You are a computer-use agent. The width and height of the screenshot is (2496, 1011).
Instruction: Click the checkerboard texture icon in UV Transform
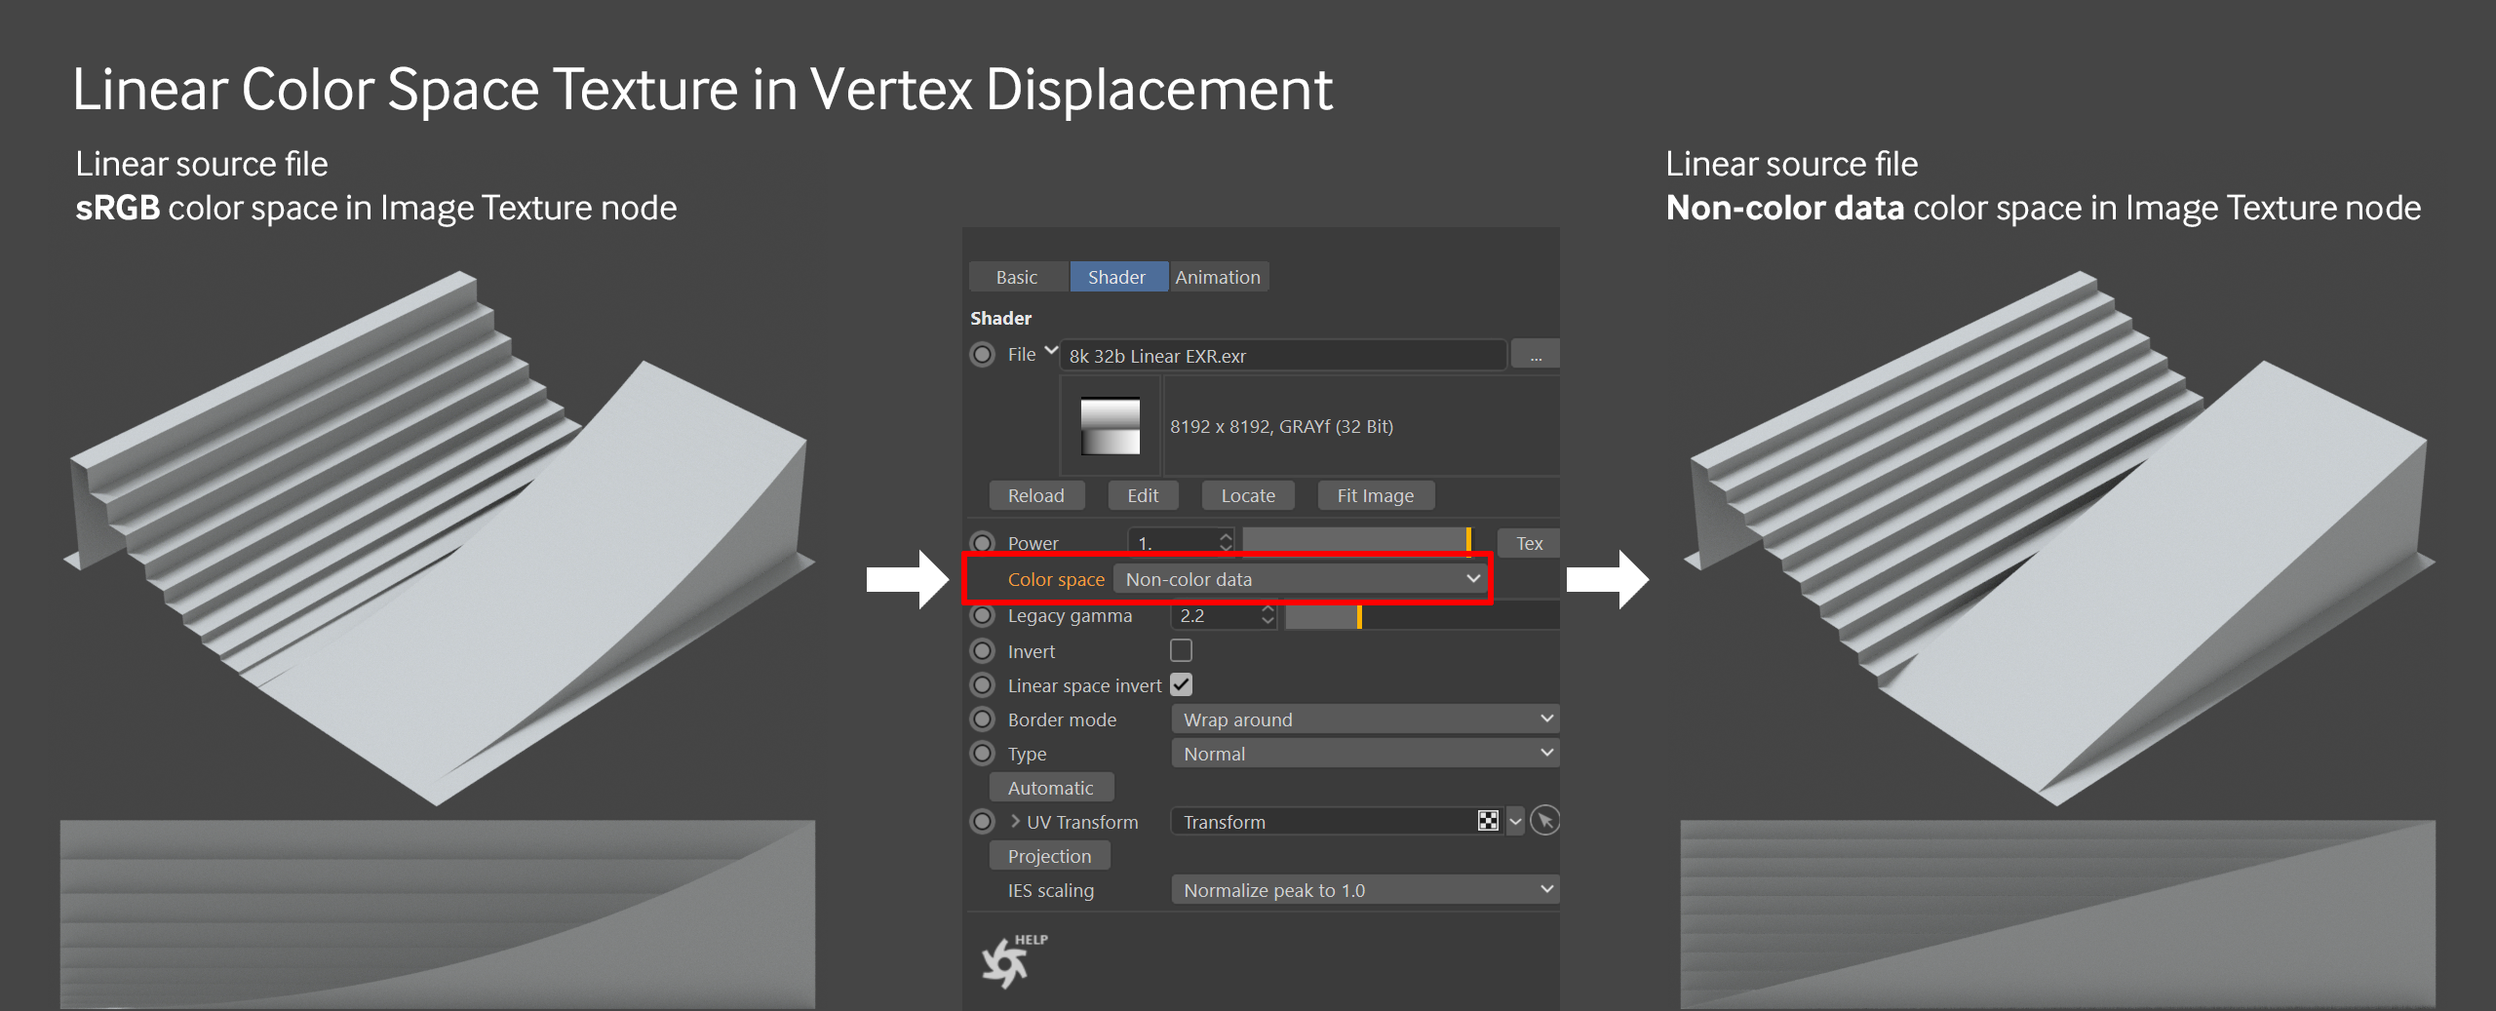coord(1488,821)
